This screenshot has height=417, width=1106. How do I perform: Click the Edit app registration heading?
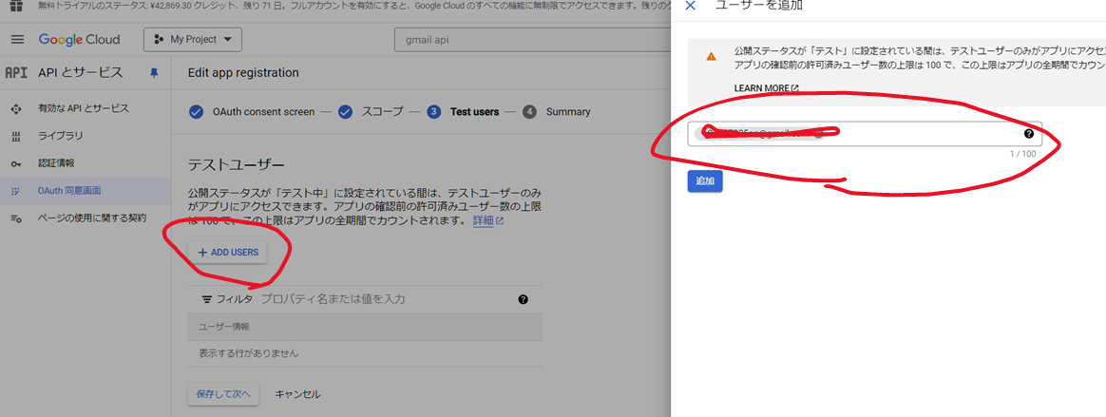[x=243, y=73]
